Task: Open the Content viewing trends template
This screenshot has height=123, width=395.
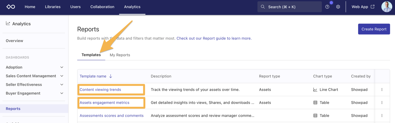Action: point(100,90)
